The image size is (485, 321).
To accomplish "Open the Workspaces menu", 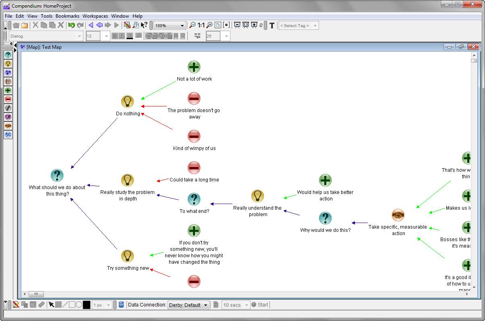I will [95, 16].
